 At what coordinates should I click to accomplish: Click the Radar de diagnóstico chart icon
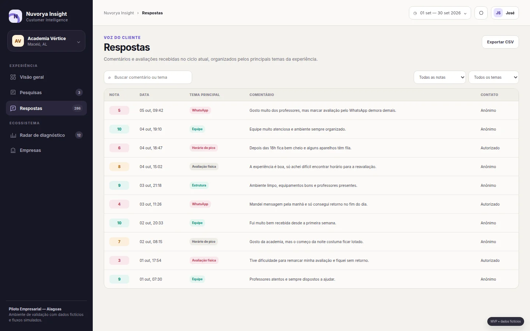(x=13, y=135)
